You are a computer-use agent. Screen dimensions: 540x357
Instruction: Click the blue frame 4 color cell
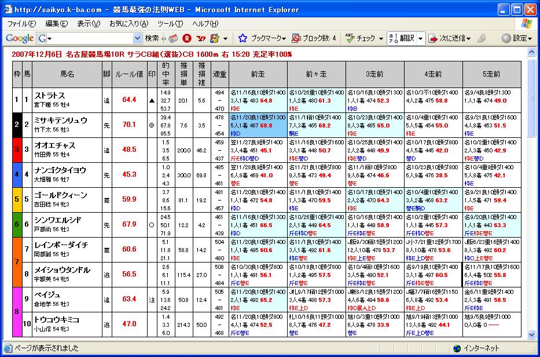tap(17, 175)
